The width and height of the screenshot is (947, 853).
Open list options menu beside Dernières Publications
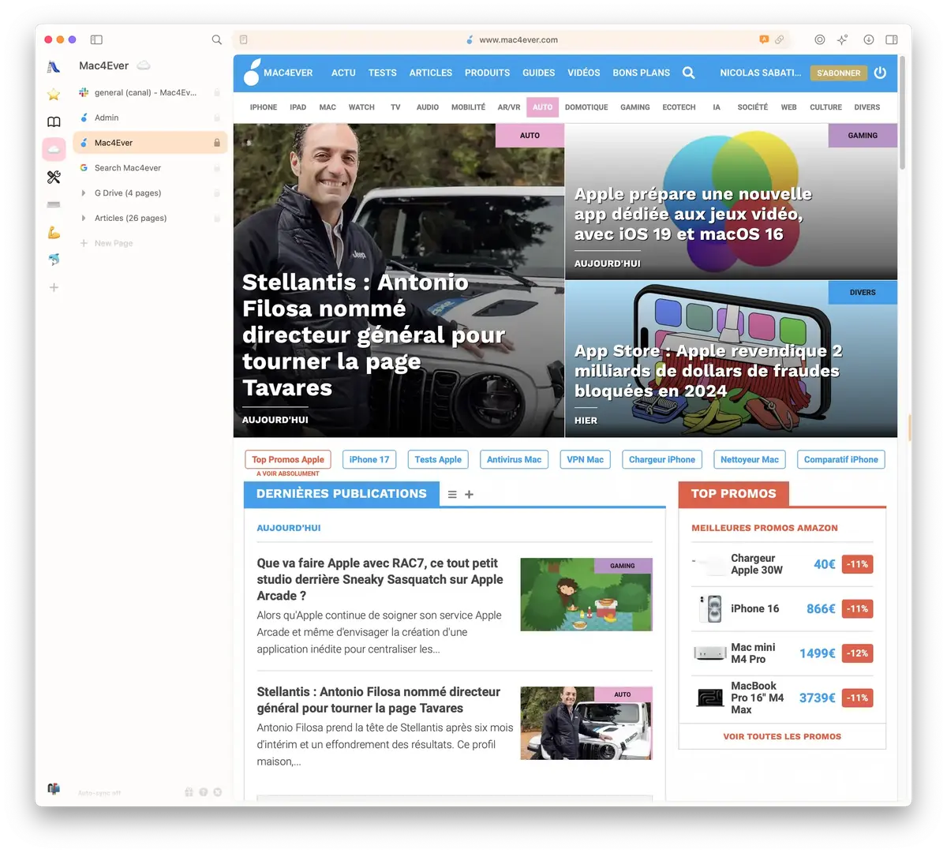tap(452, 495)
